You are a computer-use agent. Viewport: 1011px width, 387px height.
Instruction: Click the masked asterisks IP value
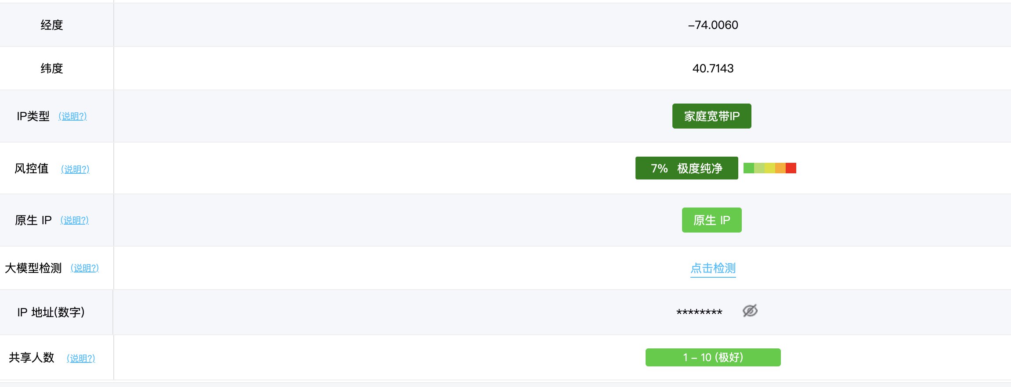pyautogui.click(x=699, y=312)
